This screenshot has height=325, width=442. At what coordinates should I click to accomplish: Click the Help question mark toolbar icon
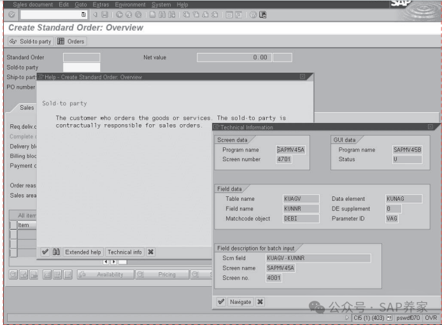pos(253,15)
